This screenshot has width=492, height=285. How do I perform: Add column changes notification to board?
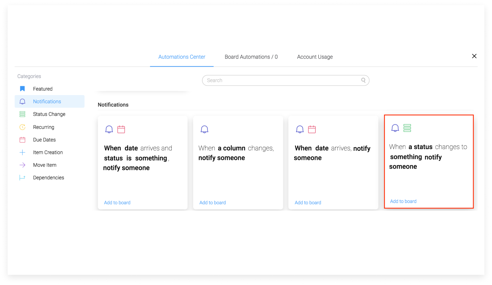pyautogui.click(x=213, y=203)
